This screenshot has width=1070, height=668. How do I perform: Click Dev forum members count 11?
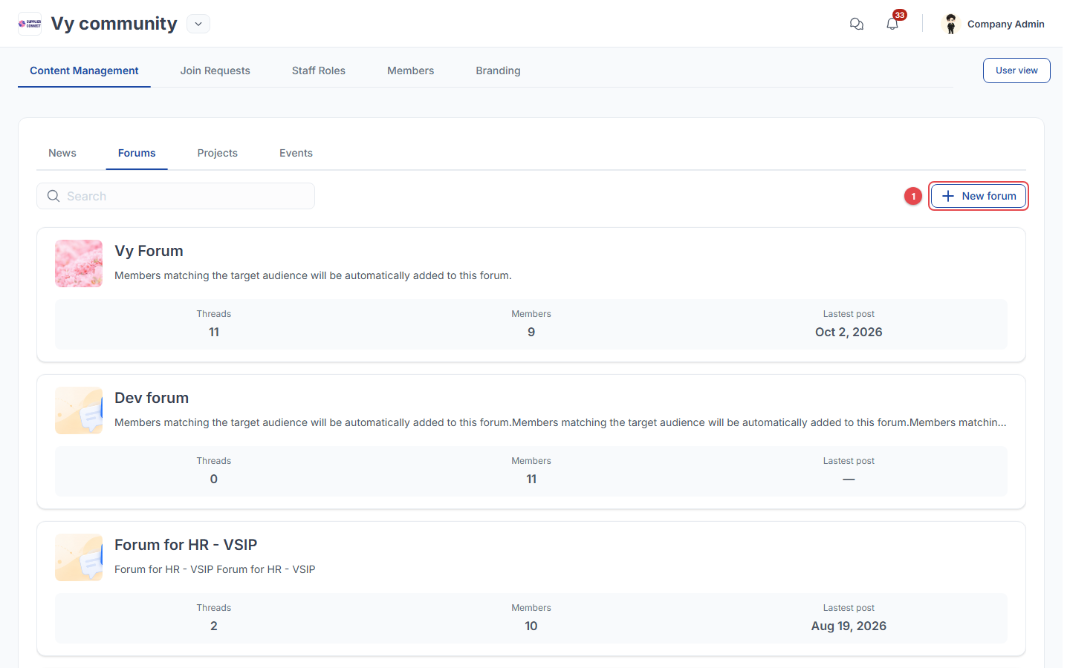pos(531,479)
